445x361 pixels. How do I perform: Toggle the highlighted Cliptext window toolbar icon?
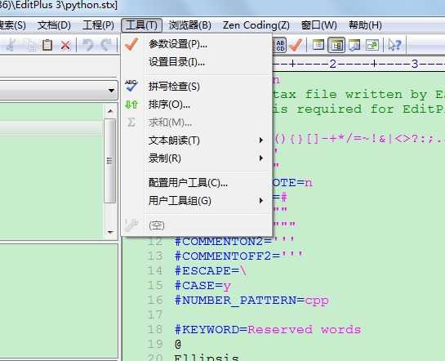pyautogui.click(x=336, y=45)
